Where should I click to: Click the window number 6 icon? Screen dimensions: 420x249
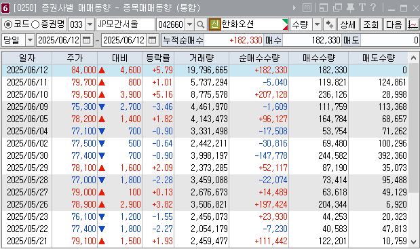click(5, 8)
